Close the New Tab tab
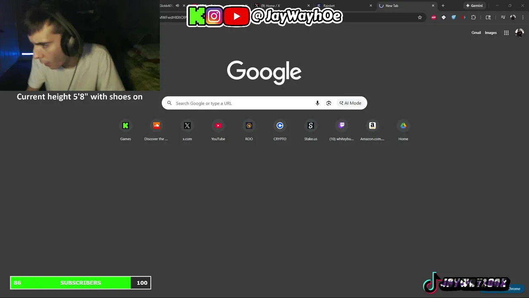The width and height of the screenshot is (529, 298). [433, 6]
